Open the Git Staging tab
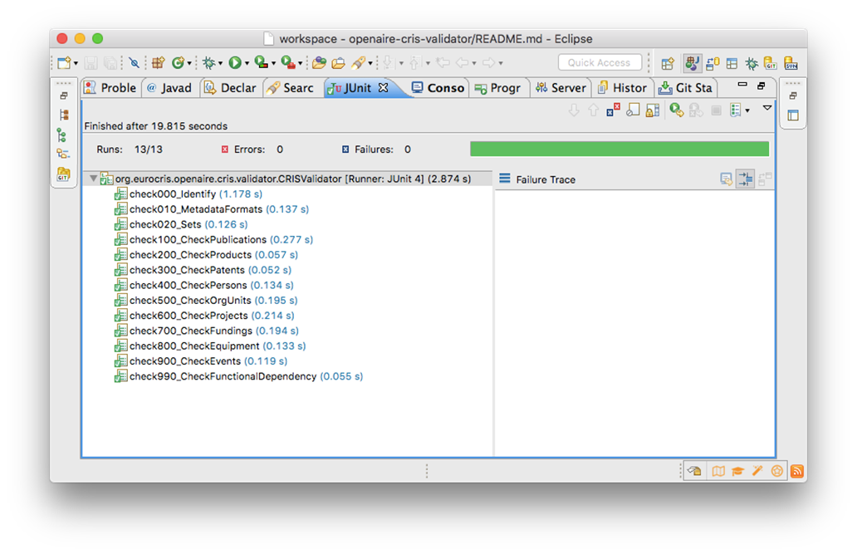Screen dimensions: 857x554 pyautogui.click(x=686, y=88)
